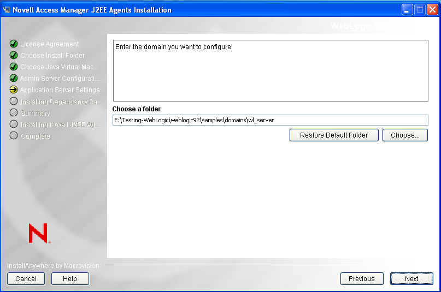441x292 pixels.
Task: Select Application Server Settings step label
Action: pyautogui.click(x=60, y=90)
